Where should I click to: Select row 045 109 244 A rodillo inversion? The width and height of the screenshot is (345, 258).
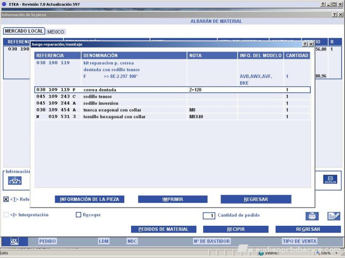coord(172,103)
